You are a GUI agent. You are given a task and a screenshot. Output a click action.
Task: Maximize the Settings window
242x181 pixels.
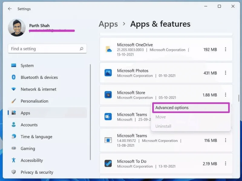[x=219, y=6]
